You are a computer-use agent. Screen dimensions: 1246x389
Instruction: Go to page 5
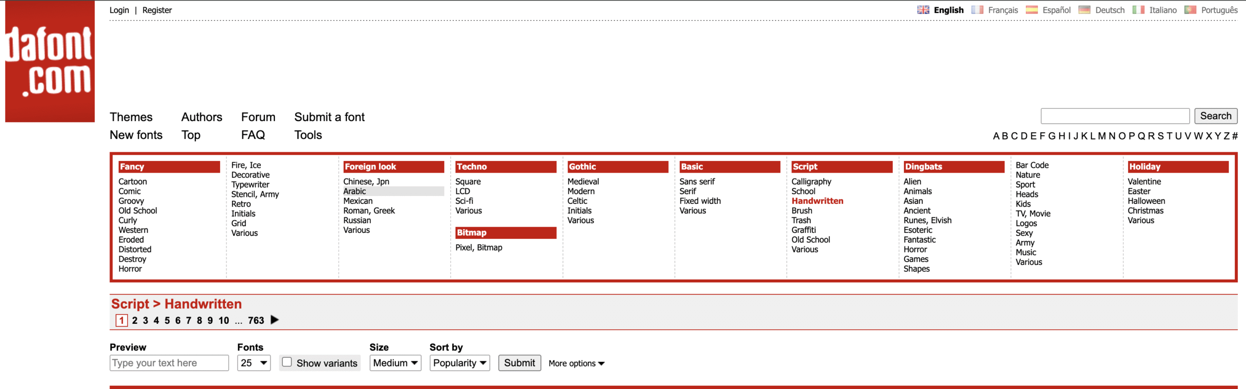pyautogui.click(x=167, y=320)
